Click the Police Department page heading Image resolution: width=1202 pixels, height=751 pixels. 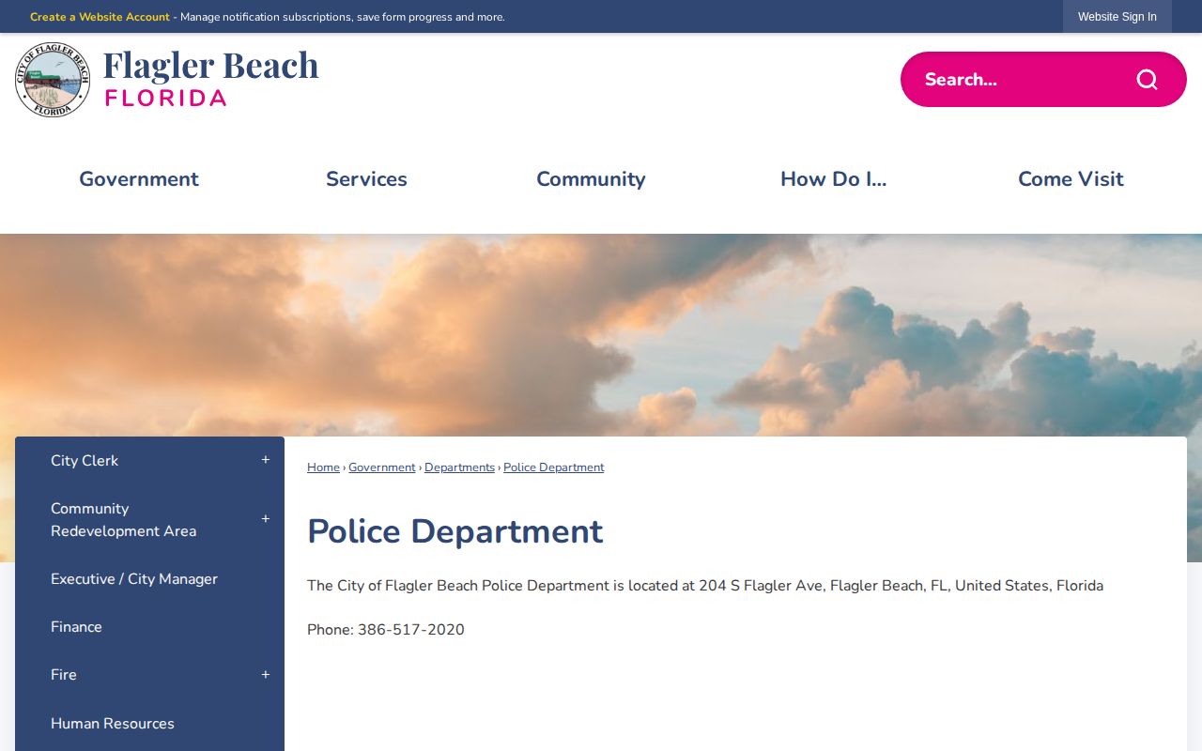[x=455, y=531]
